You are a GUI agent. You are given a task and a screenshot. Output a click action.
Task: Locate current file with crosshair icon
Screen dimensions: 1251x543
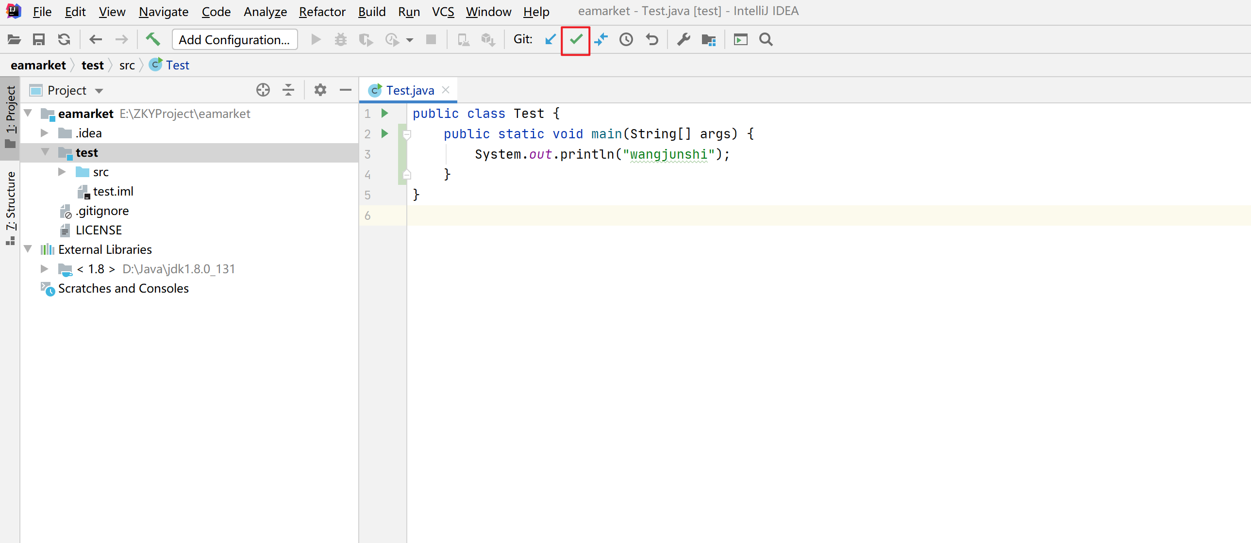pos(263,90)
